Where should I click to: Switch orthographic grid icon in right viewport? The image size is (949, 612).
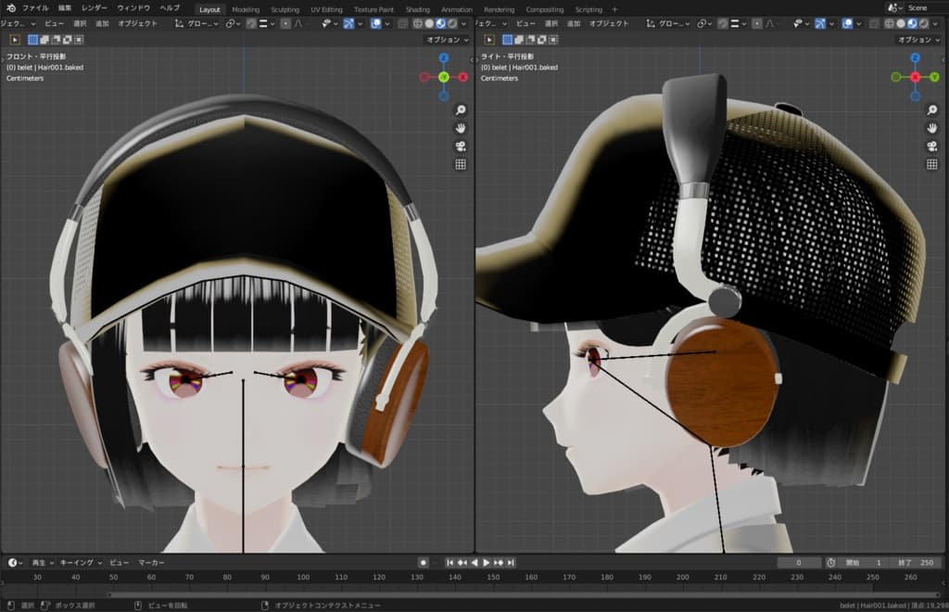[x=932, y=164]
